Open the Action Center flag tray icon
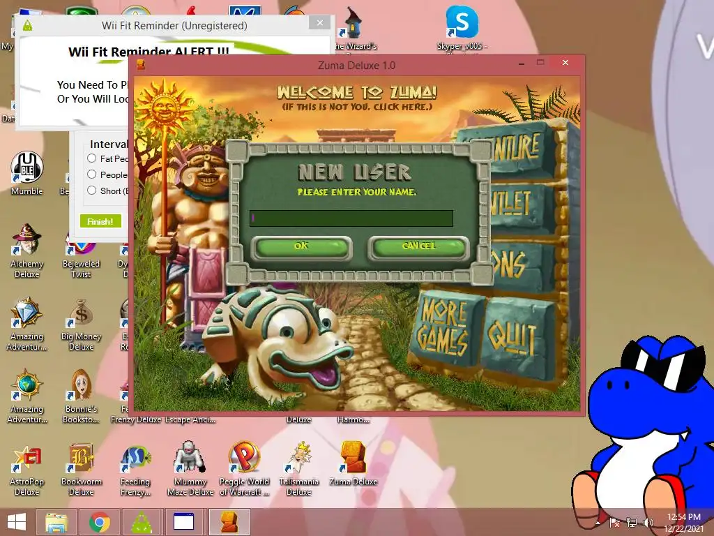The width and height of the screenshot is (714, 536). click(x=615, y=523)
